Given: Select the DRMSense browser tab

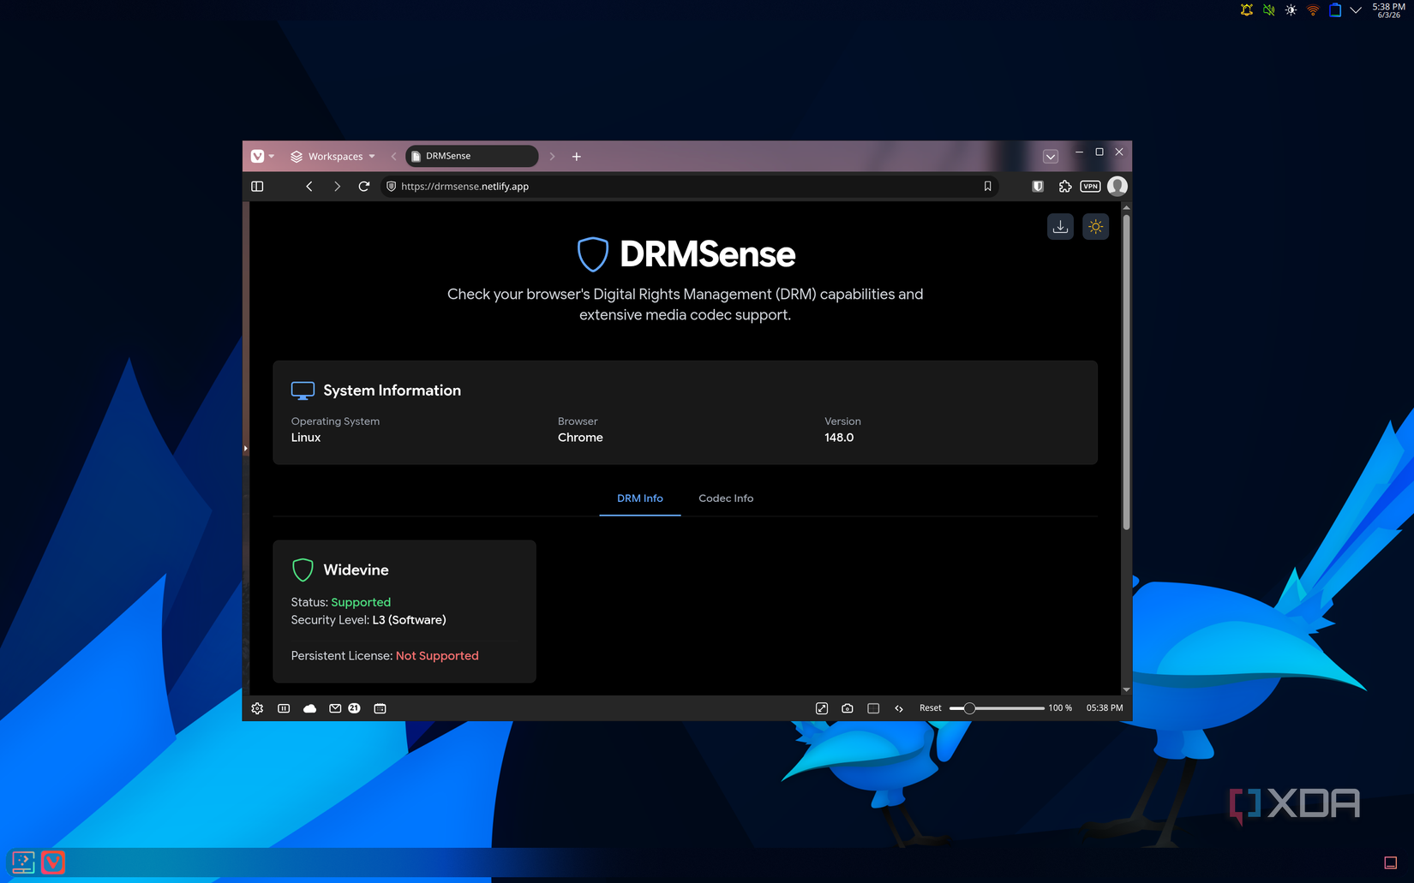Looking at the screenshot, I should 471,156.
